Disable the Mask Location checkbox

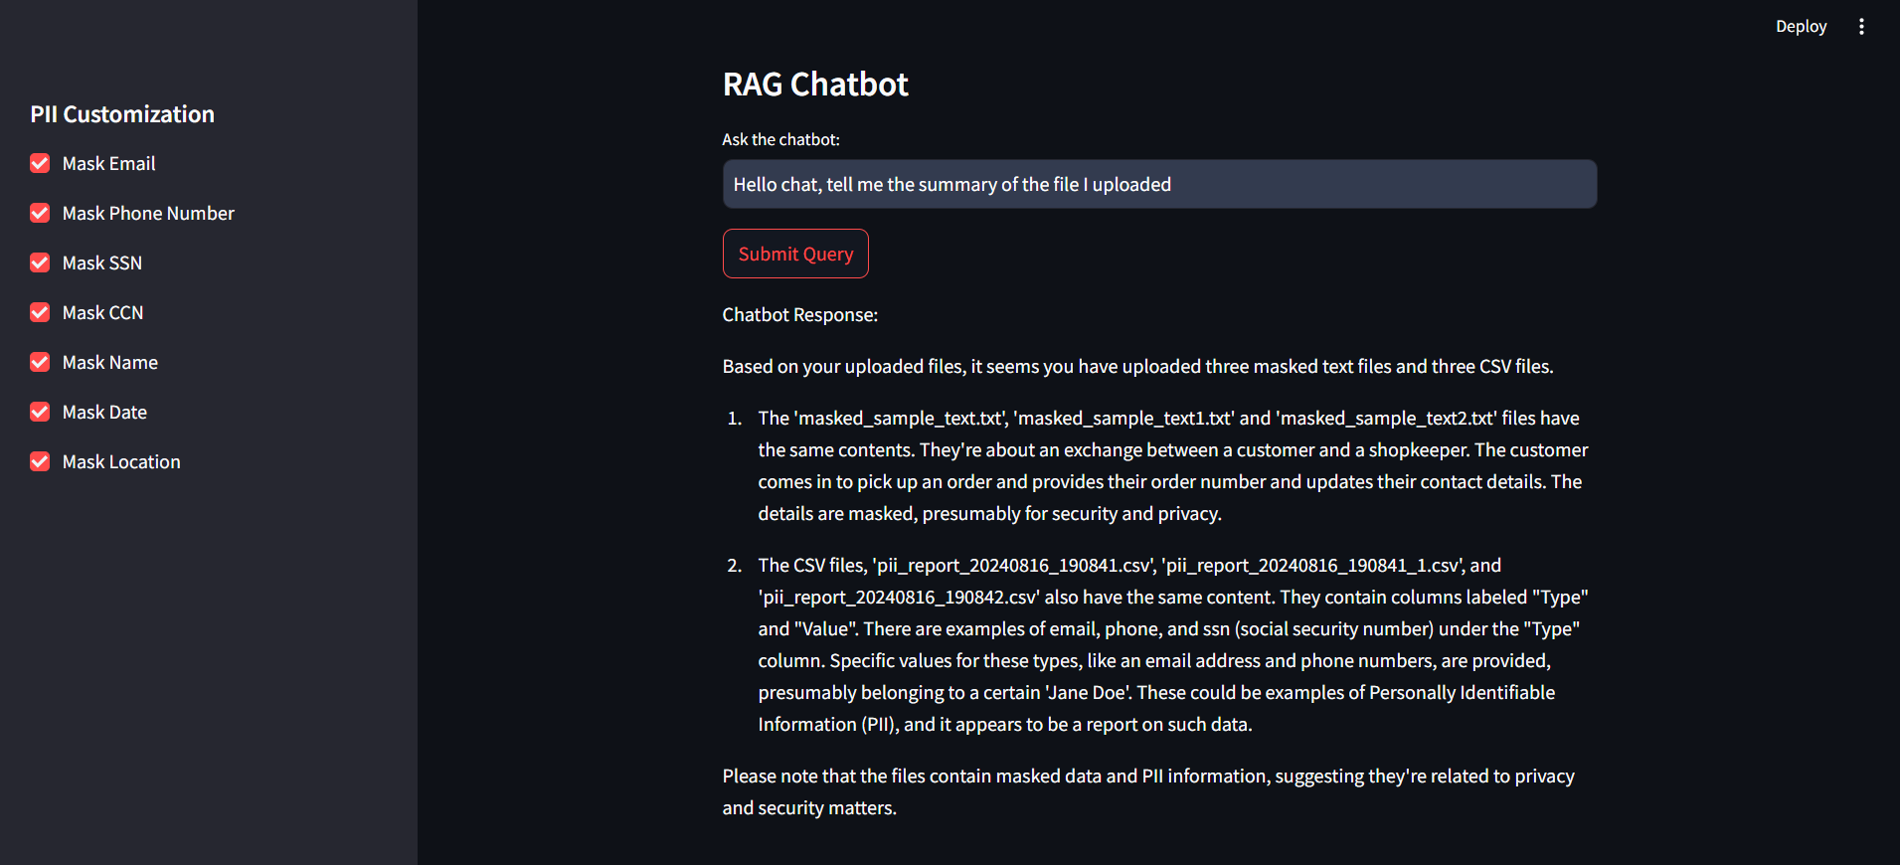pyautogui.click(x=40, y=461)
